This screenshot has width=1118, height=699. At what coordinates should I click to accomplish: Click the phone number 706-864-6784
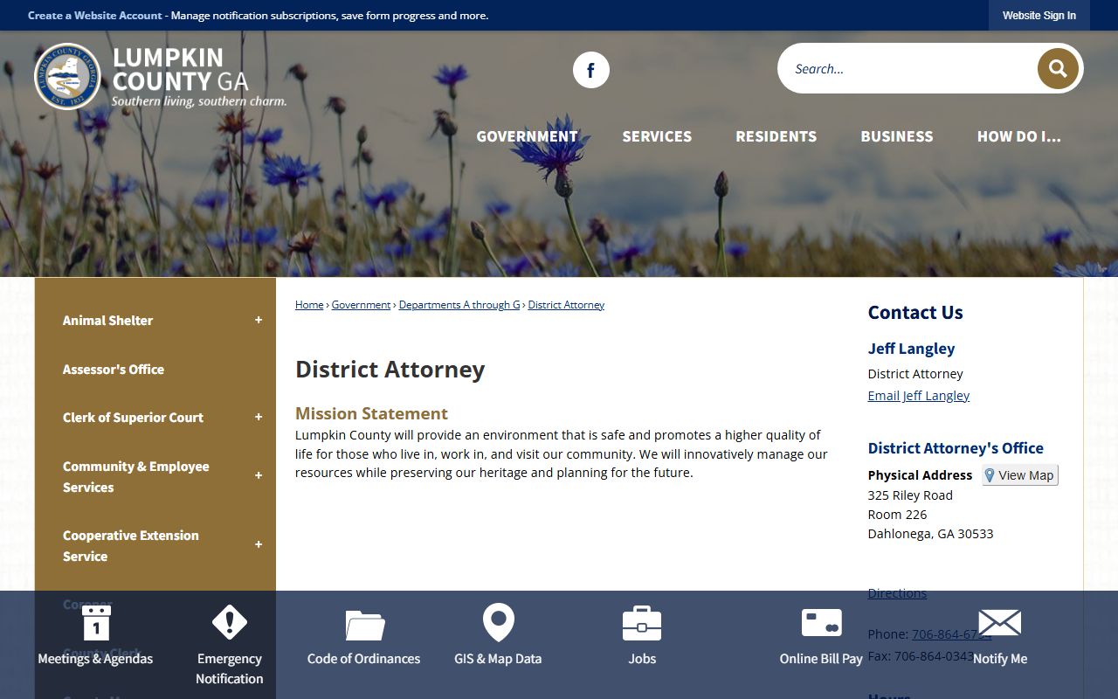point(951,634)
